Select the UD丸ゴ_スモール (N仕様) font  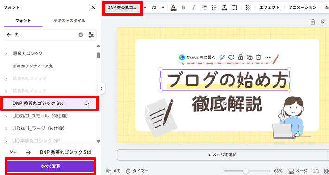click(40, 116)
